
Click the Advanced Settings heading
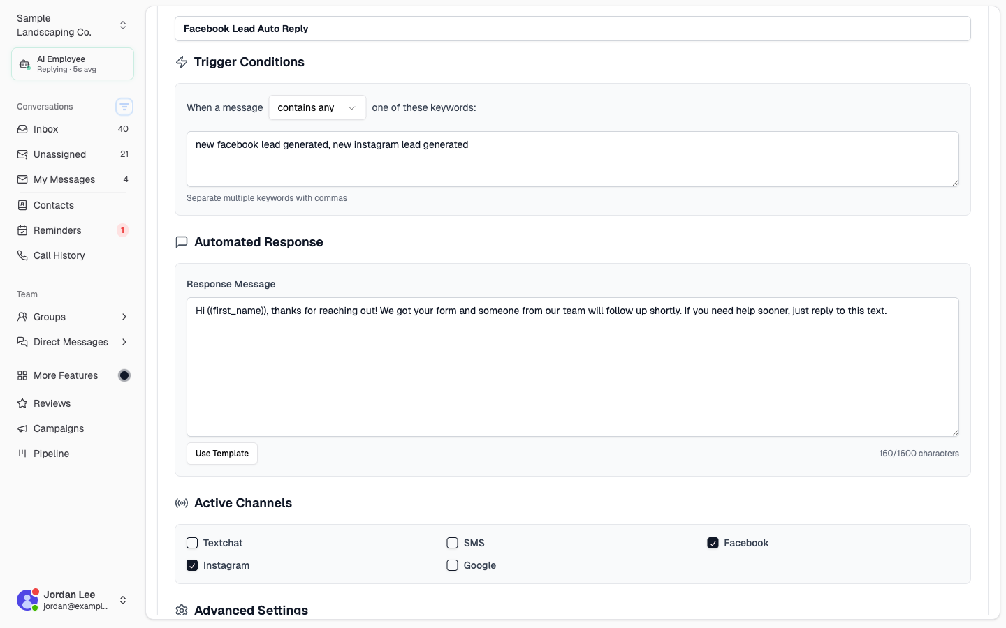click(x=251, y=611)
